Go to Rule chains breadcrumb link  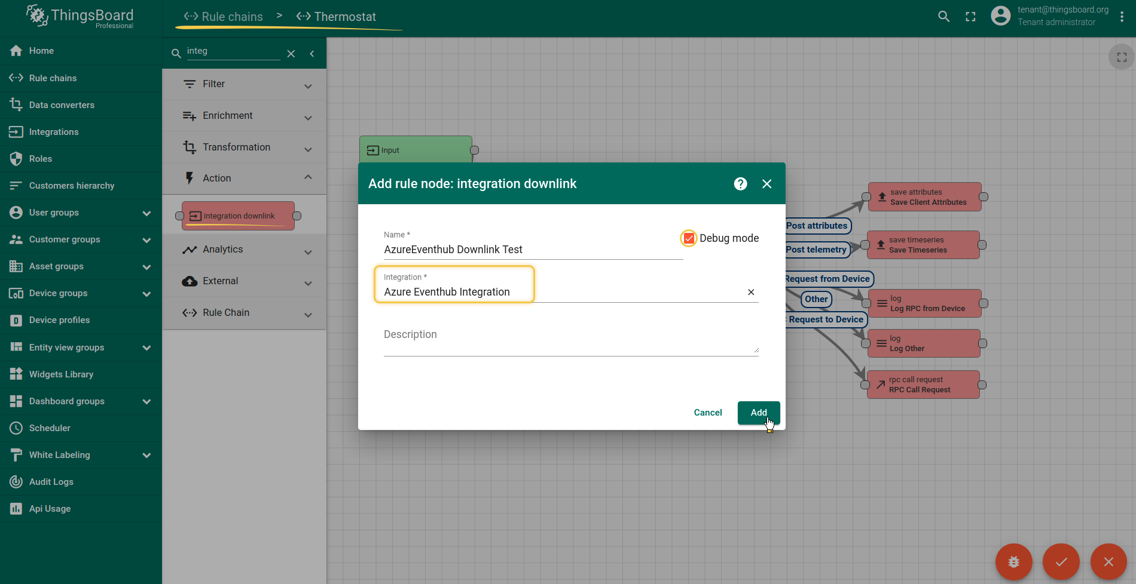click(x=223, y=17)
